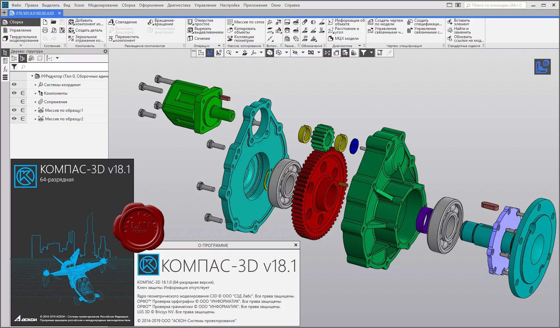Screen dimensions: 560x328
Task: Click the Сечение command
Action: [199, 38]
